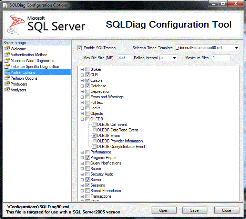Maximize the SQLDiag window
This screenshot has height=219, width=246.
pyautogui.click(x=223, y=3)
